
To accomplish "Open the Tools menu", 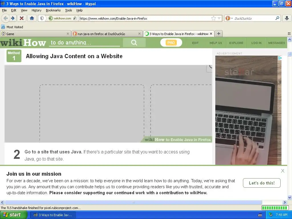I will coord(68,10).
